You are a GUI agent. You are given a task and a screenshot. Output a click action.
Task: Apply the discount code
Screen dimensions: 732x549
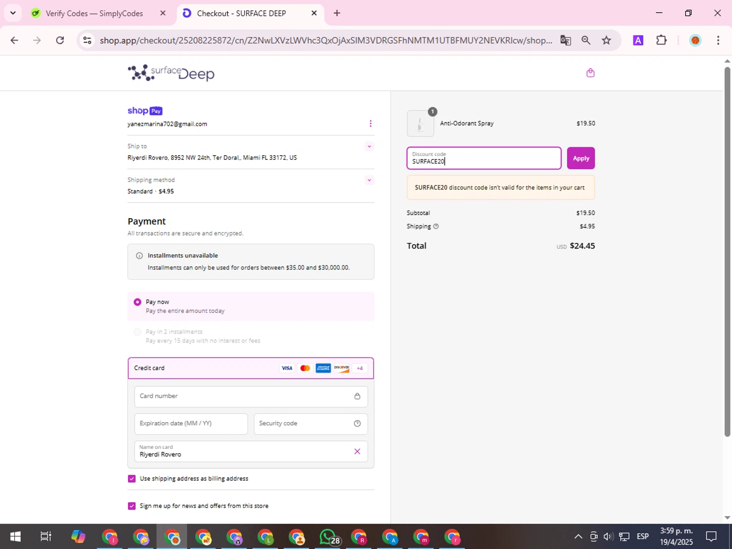tap(581, 158)
